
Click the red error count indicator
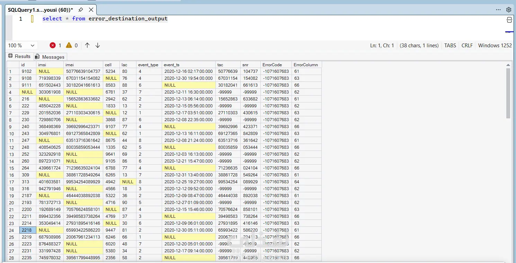55,45
